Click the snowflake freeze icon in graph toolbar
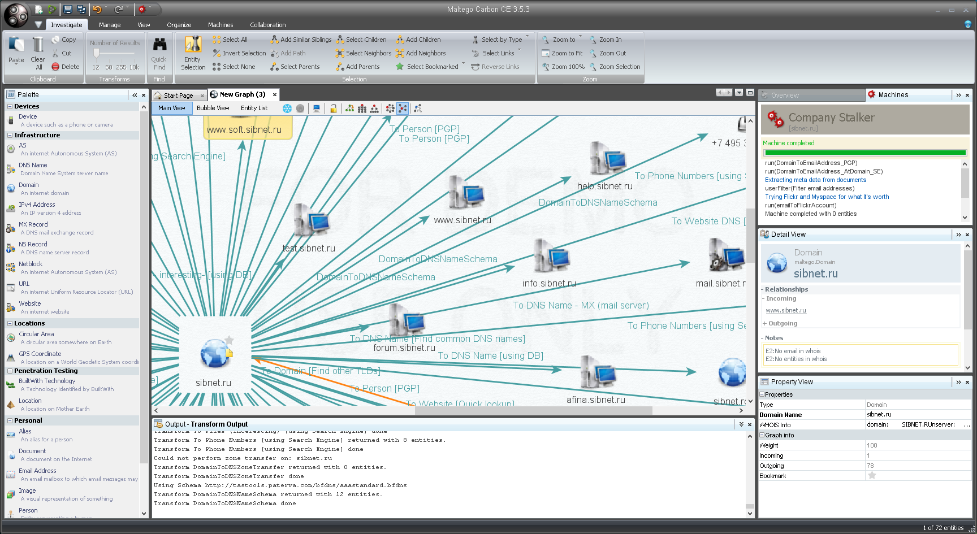The image size is (977, 534). pyautogui.click(x=287, y=108)
